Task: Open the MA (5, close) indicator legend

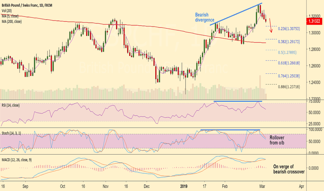Action: [10, 16]
